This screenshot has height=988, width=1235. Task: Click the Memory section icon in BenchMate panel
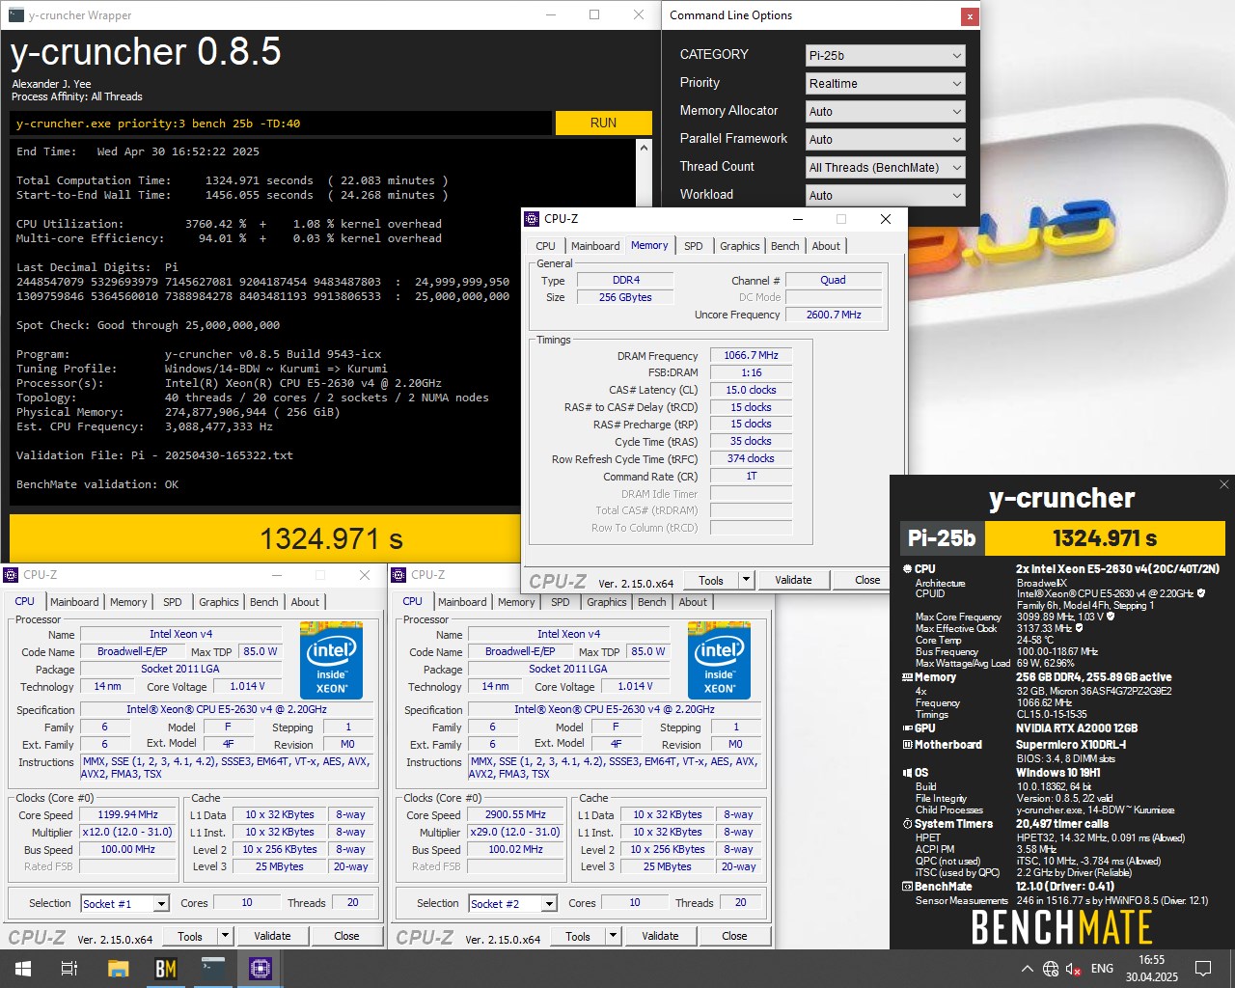tap(907, 677)
